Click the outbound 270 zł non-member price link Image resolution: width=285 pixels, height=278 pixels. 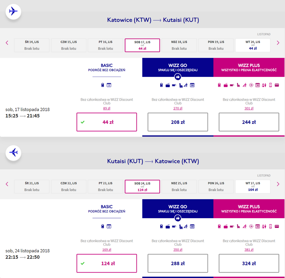click(178, 109)
